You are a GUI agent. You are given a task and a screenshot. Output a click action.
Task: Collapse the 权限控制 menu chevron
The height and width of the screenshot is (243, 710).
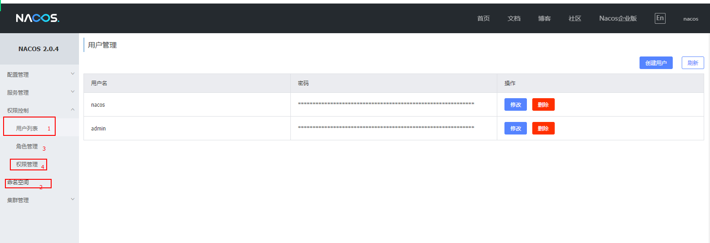point(73,110)
